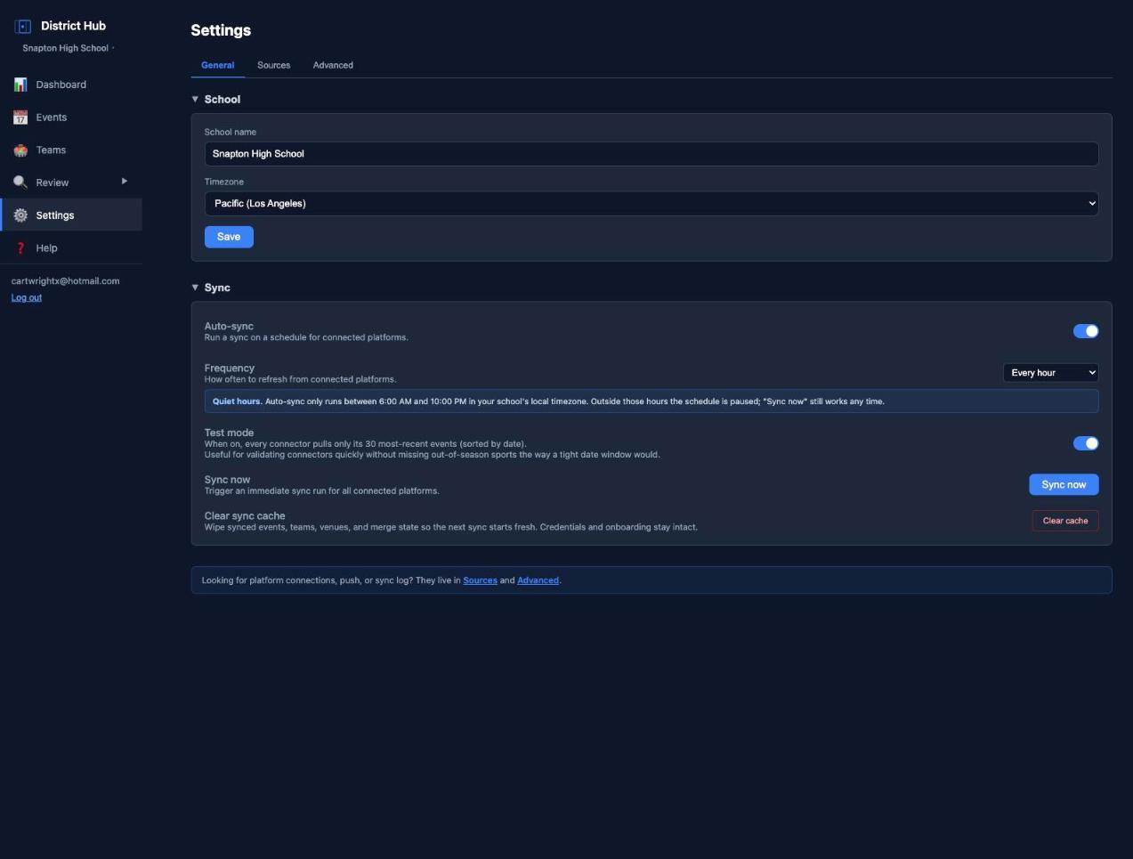Click the Quiet hours notice label

237,401
